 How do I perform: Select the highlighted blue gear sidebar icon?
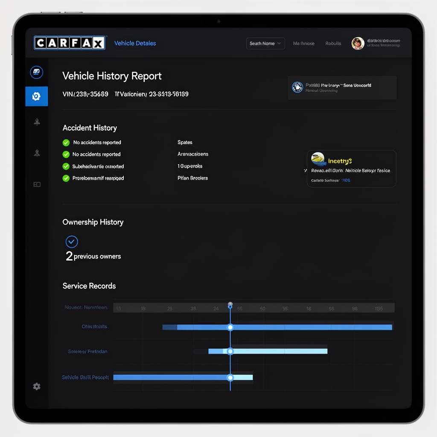[36, 96]
